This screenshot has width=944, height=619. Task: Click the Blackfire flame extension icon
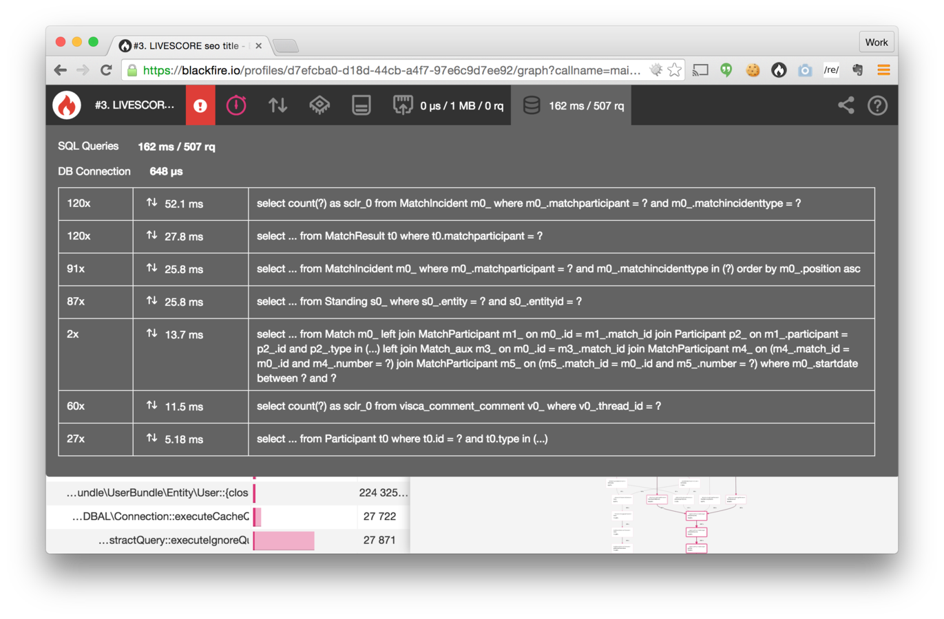tap(779, 70)
